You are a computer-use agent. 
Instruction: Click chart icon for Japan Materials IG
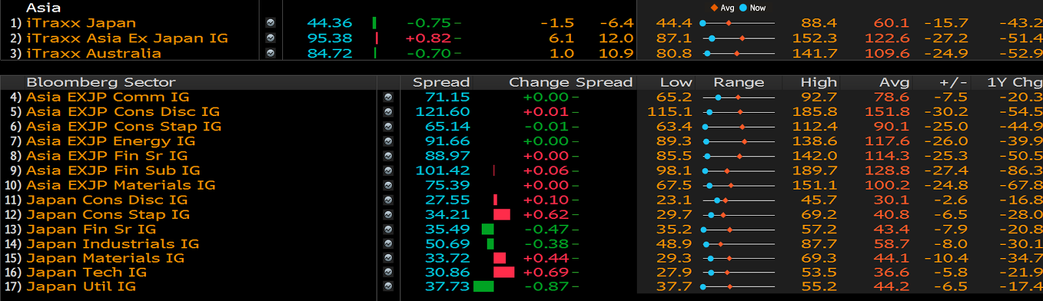pyautogui.click(x=388, y=259)
